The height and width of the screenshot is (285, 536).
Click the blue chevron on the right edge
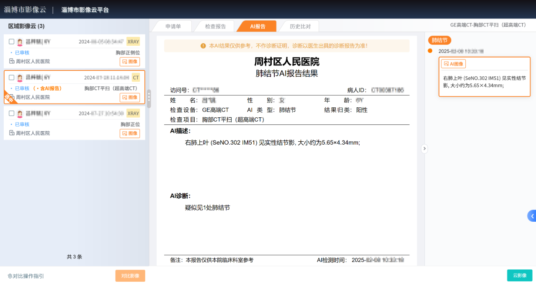tap(532, 216)
